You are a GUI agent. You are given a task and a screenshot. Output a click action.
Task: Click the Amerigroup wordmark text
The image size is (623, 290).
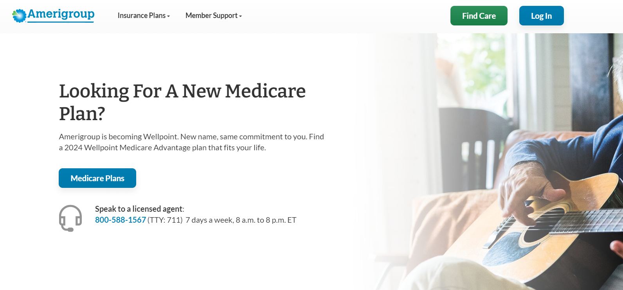coord(61,14)
